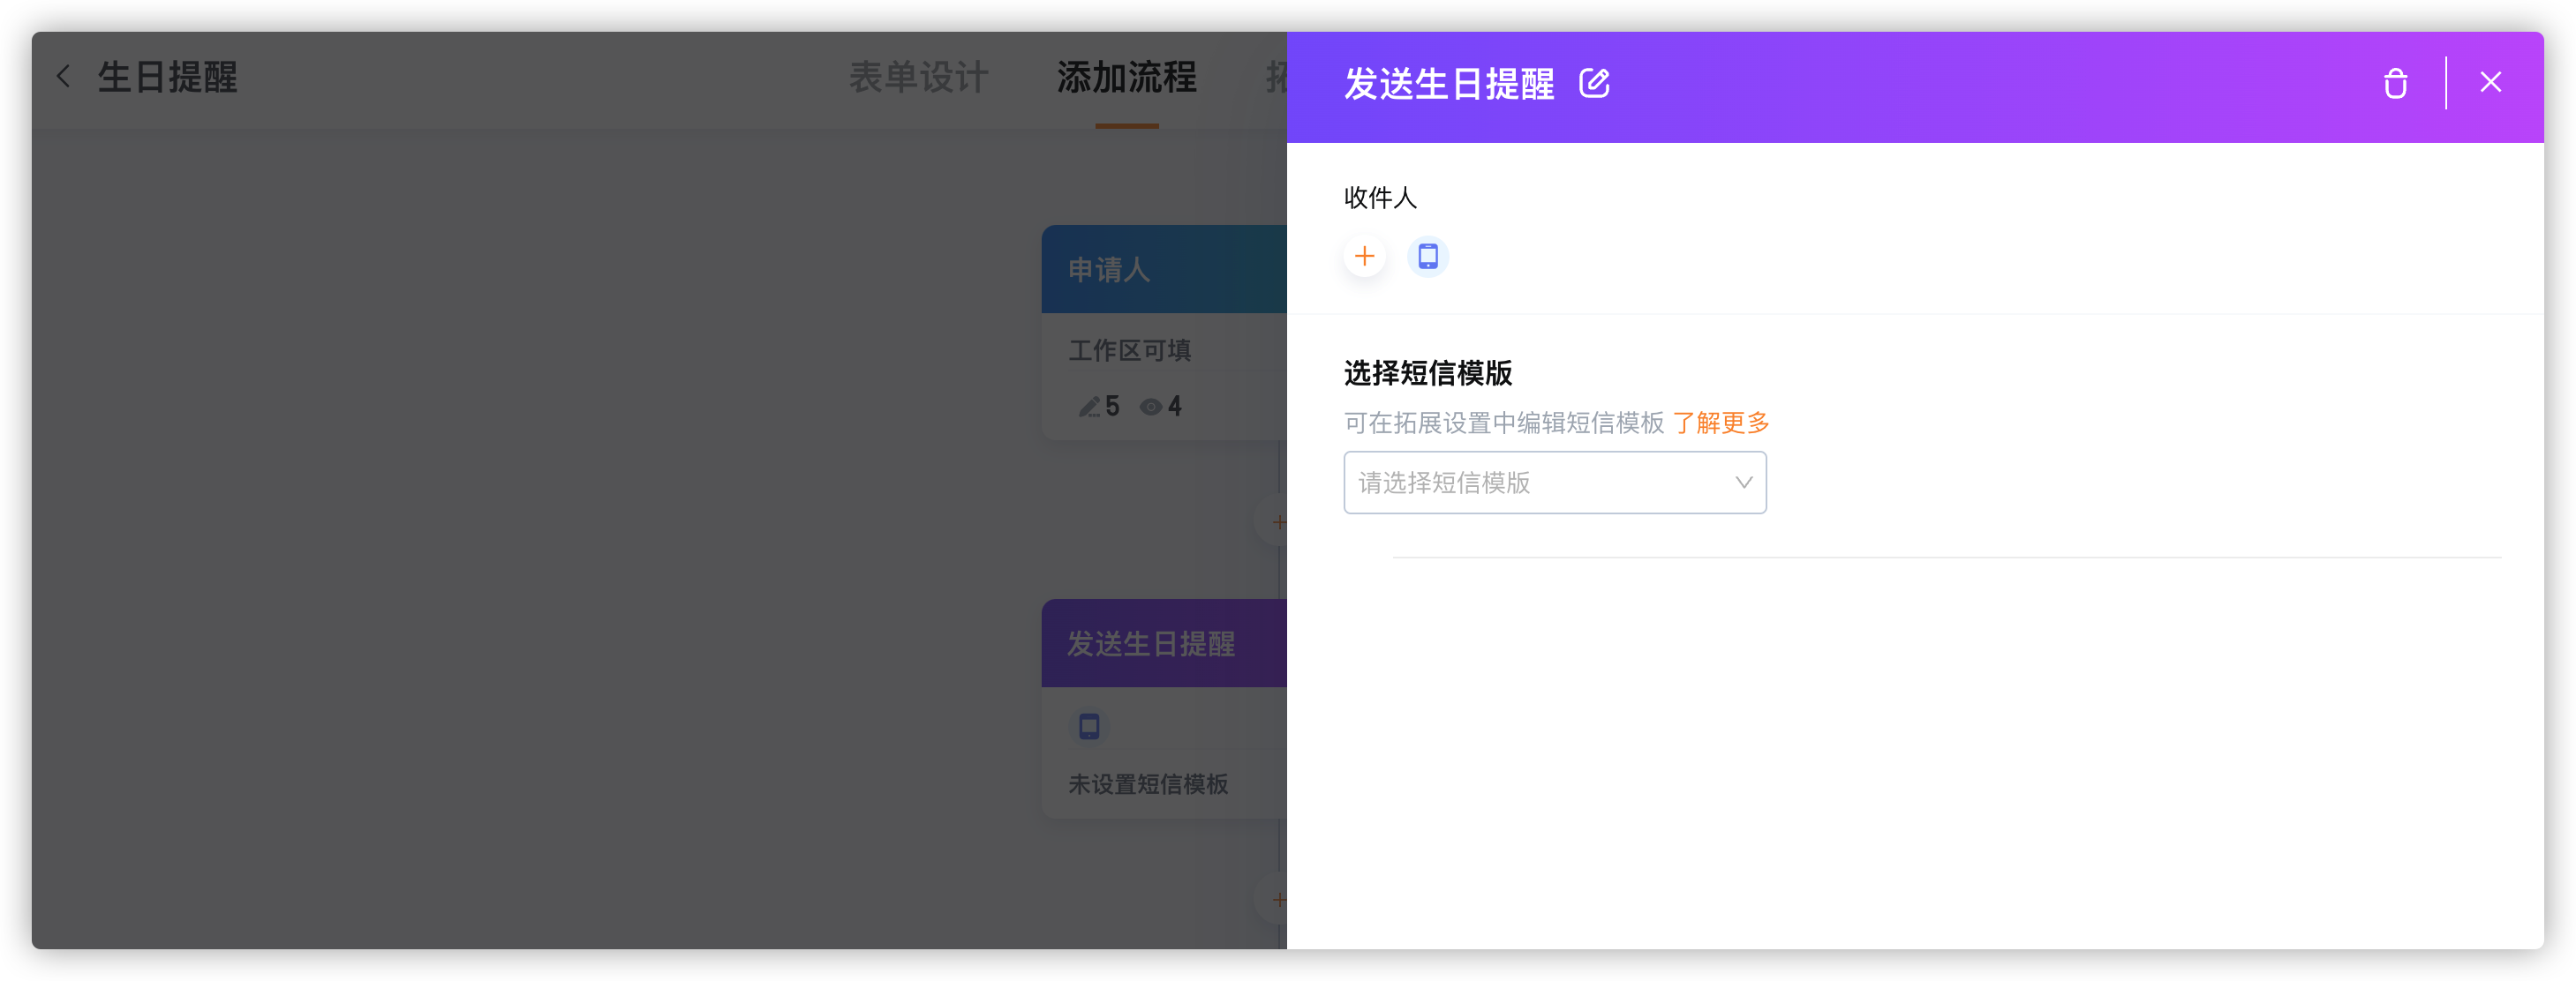The image size is (2576, 981).
Task: Click the phone icon in 发送生日提醒 node
Action: [1089, 726]
